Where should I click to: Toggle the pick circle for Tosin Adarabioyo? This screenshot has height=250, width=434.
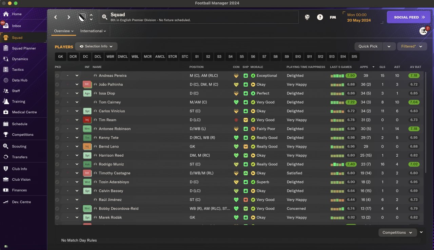(57, 182)
